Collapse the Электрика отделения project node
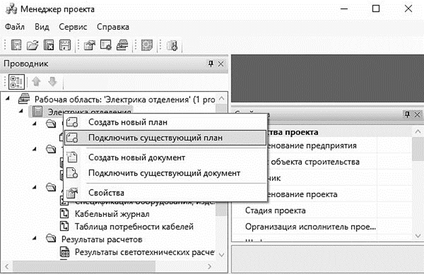The height and width of the screenshot is (274, 424). click(x=21, y=112)
